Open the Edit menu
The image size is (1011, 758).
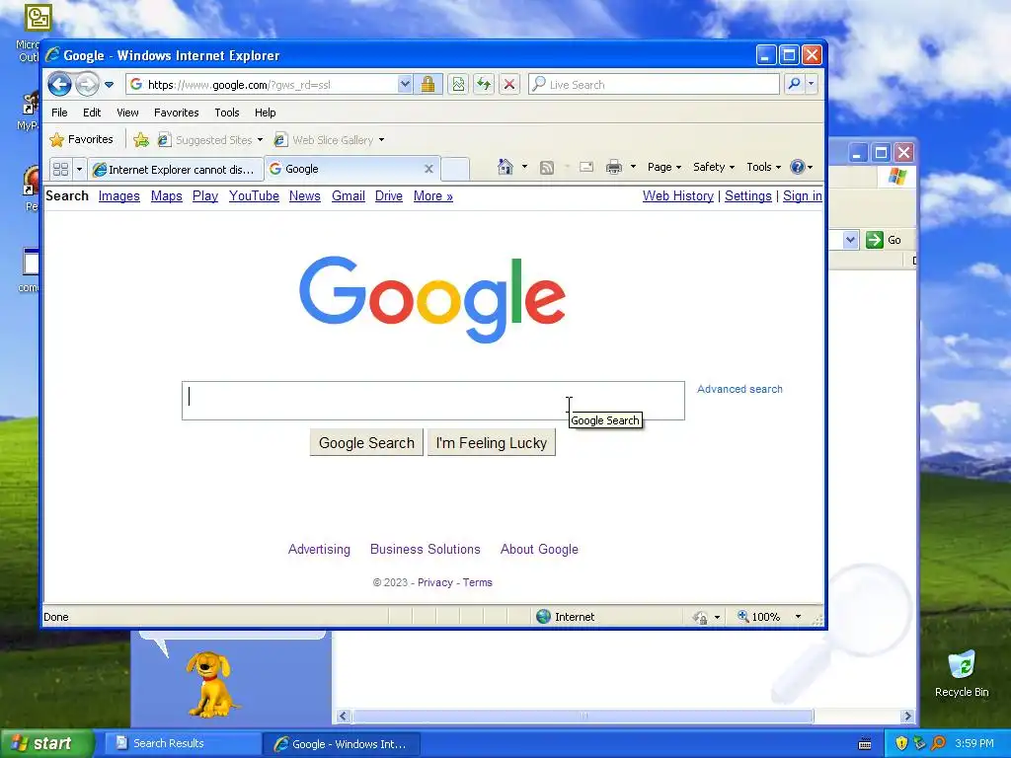click(92, 113)
